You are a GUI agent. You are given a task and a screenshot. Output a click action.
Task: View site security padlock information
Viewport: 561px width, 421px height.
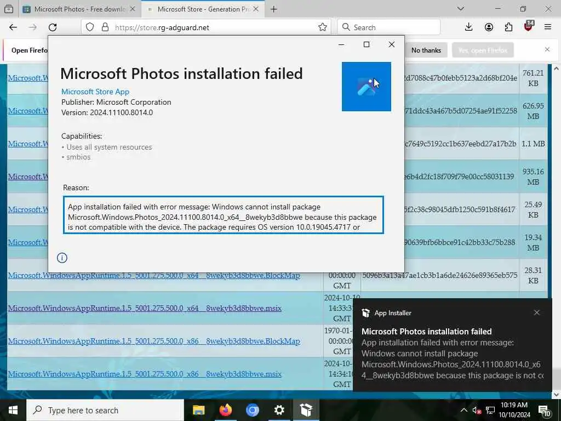click(x=105, y=27)
